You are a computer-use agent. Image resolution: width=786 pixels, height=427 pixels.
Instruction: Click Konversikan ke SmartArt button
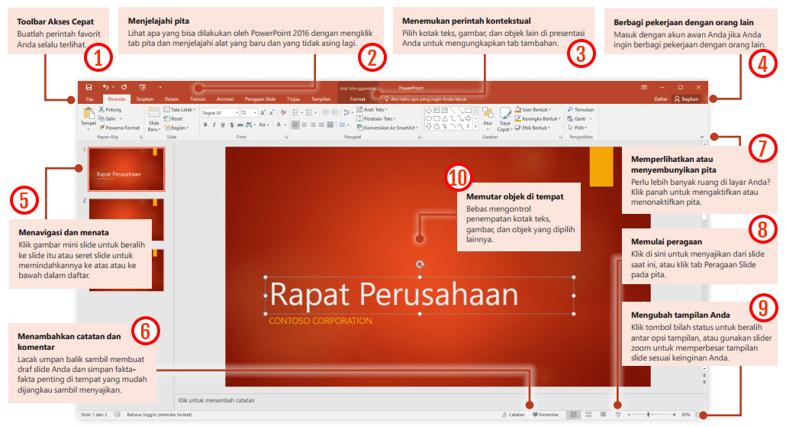386,128
